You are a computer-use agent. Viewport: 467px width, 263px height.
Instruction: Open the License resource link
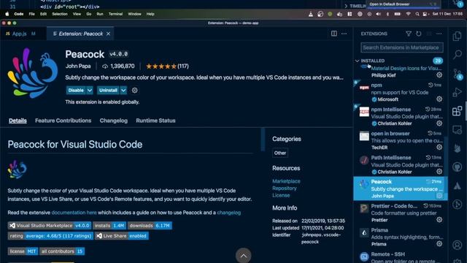281,195
